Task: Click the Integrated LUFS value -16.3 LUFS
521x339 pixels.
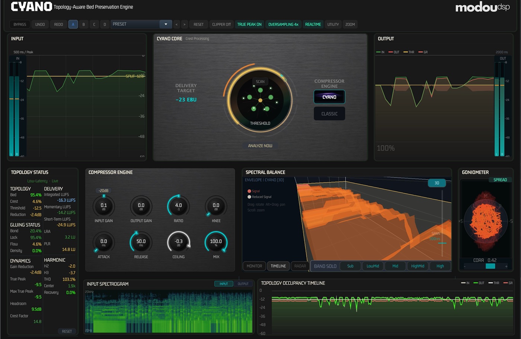Action: coord(66,200)
